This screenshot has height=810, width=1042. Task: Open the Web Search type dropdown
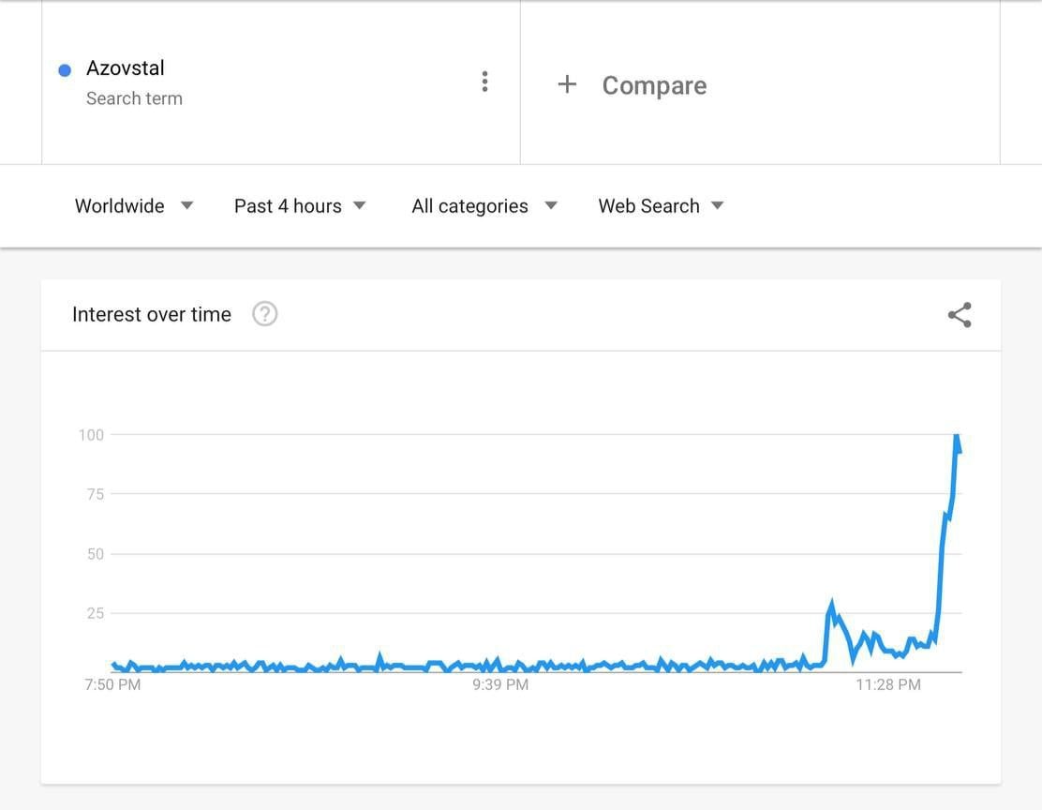click(x=648, y=206)
